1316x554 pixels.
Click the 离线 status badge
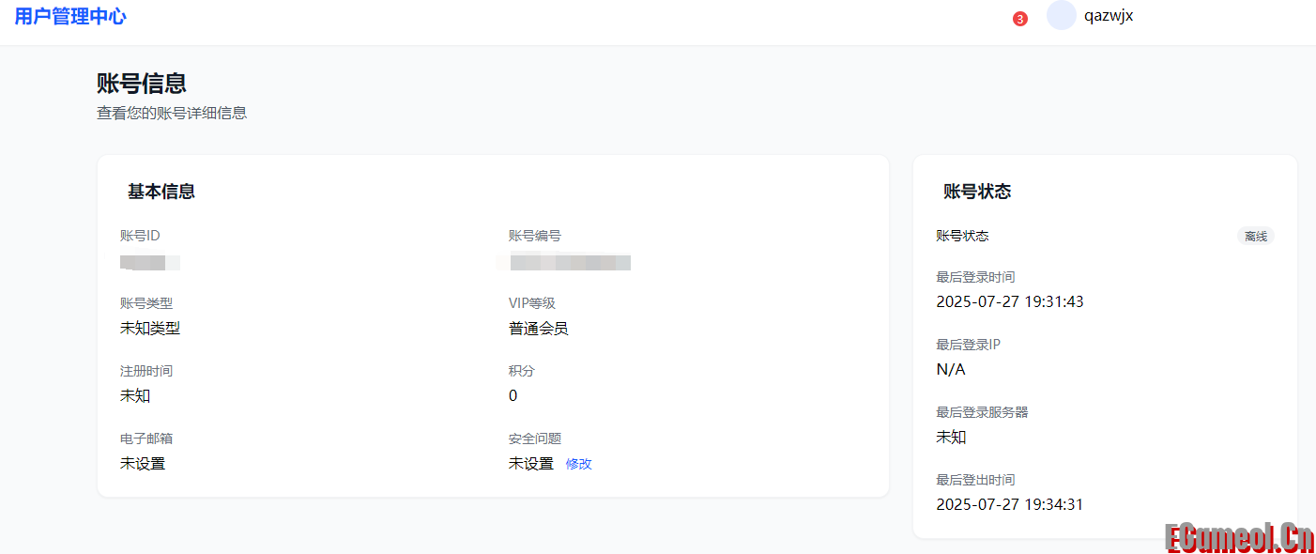click(1255, 236)
